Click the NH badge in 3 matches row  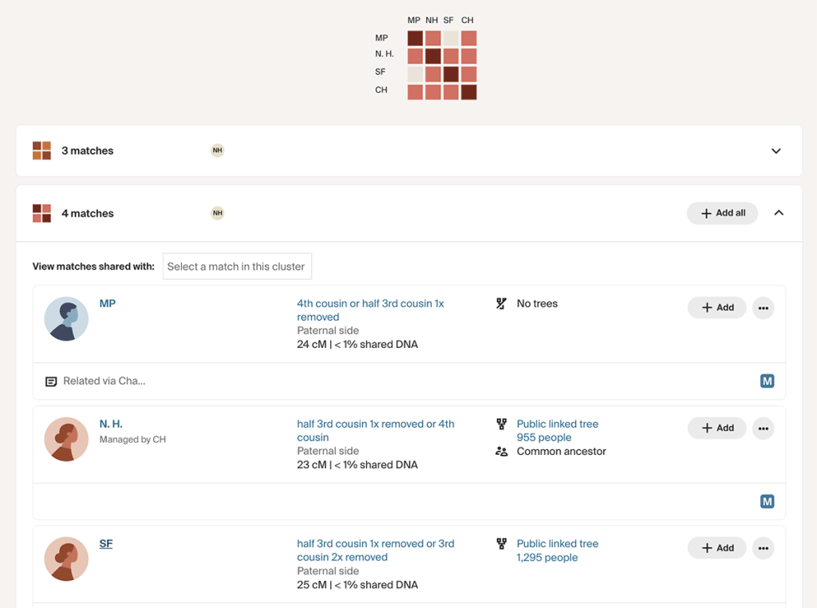(217, 150)
